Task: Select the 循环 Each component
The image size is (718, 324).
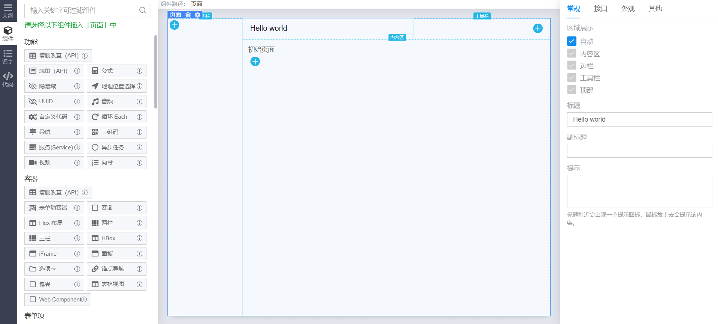Action: (116, 117)
